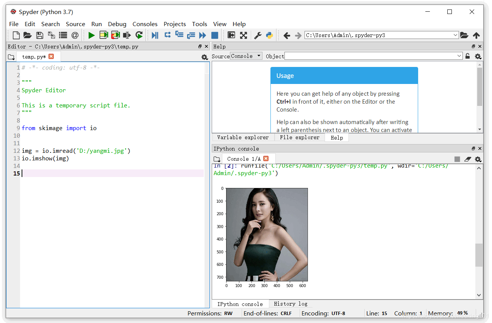The width and height of the screenshot is (492, 323).
Task: Lock the Help Object field with padlock
Action: click(x=468, y=56)
